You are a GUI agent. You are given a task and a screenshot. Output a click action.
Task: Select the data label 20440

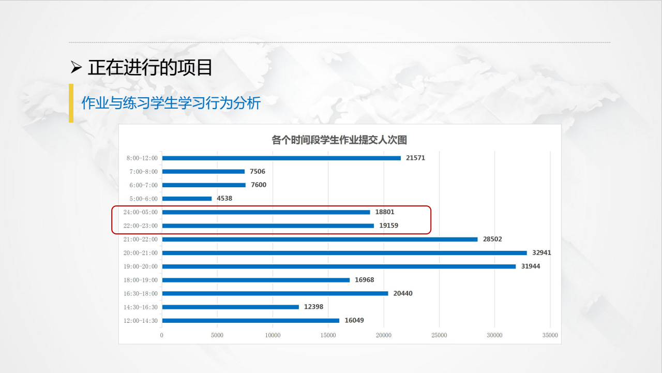pyautogui.click(x=403, y=293)
